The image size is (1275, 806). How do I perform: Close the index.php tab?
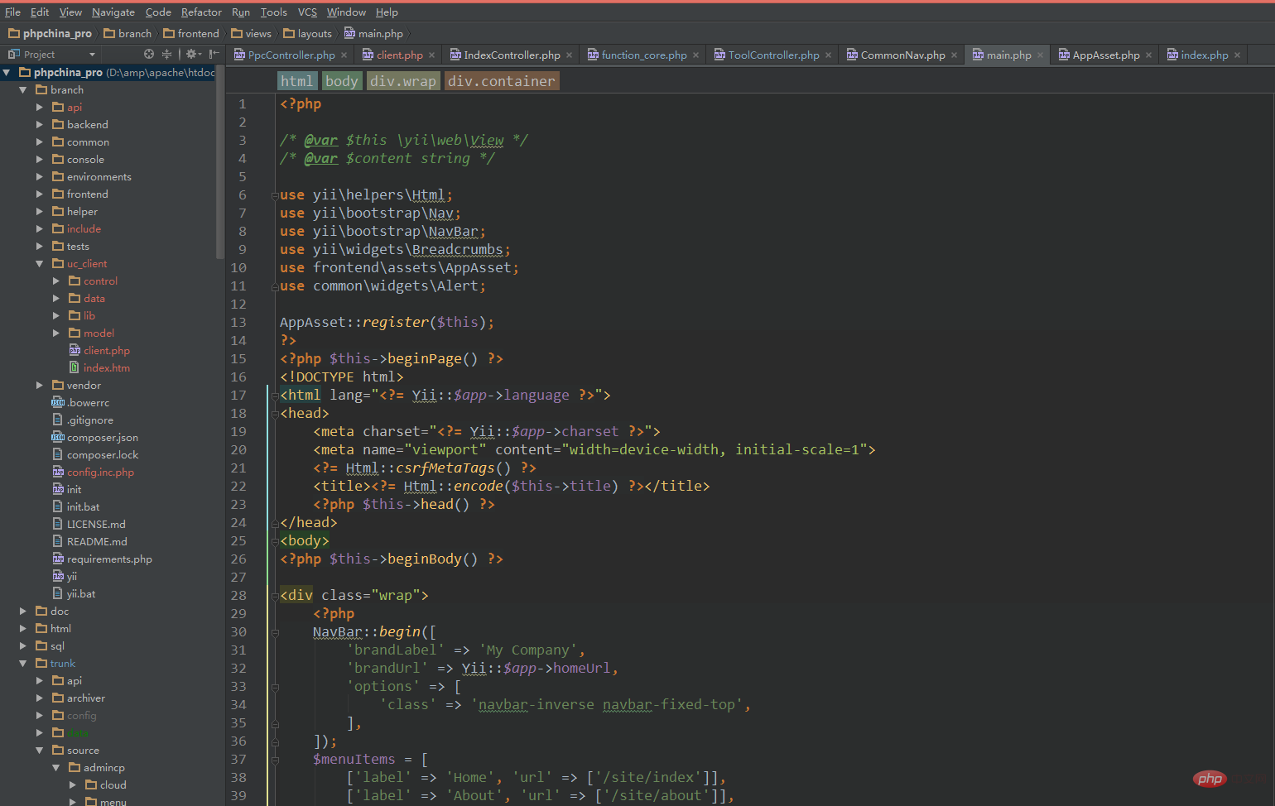1238,55
